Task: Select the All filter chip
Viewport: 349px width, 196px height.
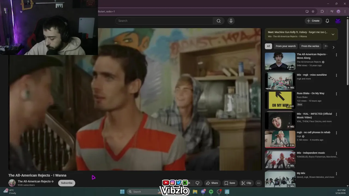Action: coord(268,46)
